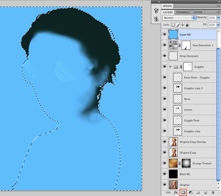Collapse the icon dock double arrows
The height and width of the screenshot is (196, 221).
click(x=159, y=2)
